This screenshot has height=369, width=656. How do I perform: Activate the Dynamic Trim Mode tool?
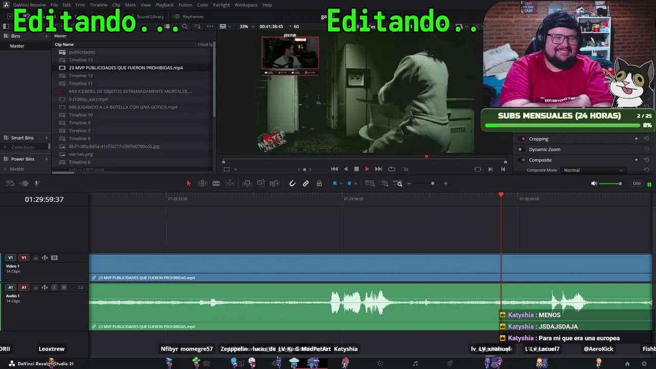coord(230,183)
